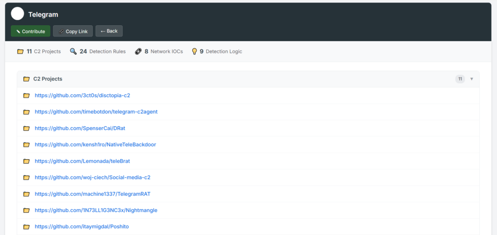Open the 1N73LL1G3NC3x/Nightmangle link
Screen dimensions: 497x235
point(96,210)
